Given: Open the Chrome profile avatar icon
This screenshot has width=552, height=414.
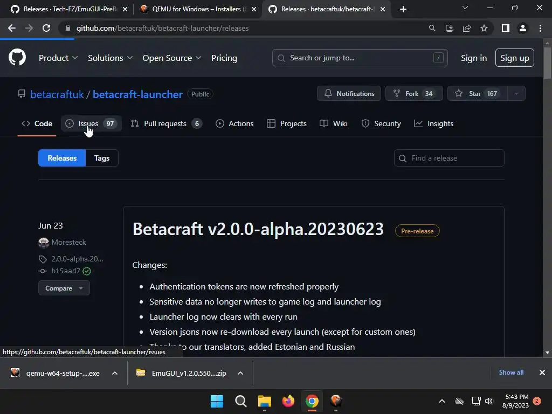Looking at the screenshot, I should tap(523, 28).
